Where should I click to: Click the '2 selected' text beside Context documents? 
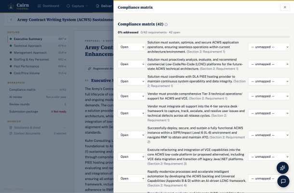point(60,134)
